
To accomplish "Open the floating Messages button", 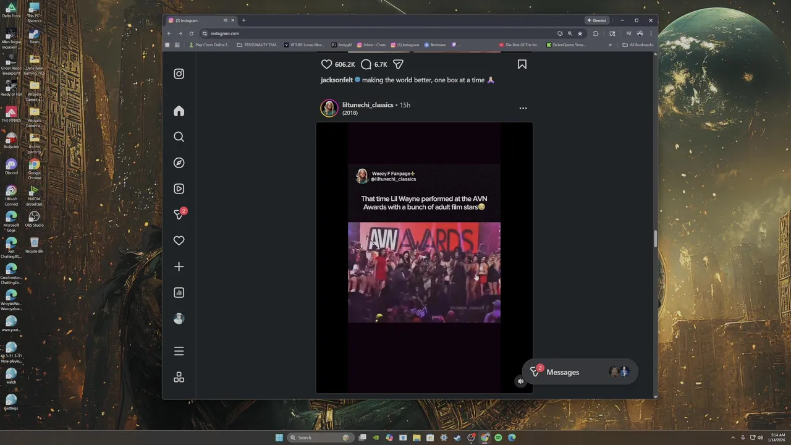I will coord(580,372).
